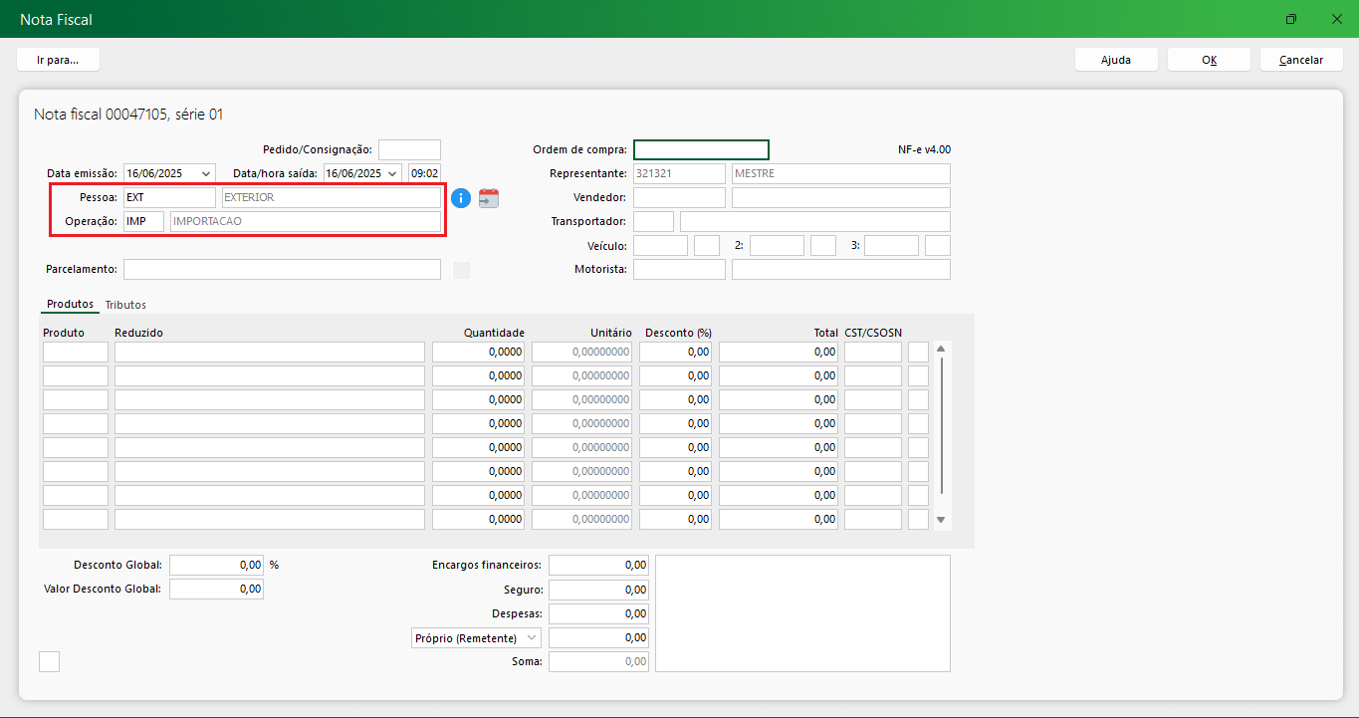Click the restore window icon in title bar
This screenshot has height=718, width=1359.
[x=1290, y=19]
